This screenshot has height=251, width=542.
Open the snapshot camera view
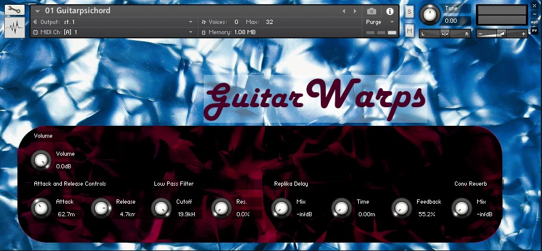click(371, 11)
